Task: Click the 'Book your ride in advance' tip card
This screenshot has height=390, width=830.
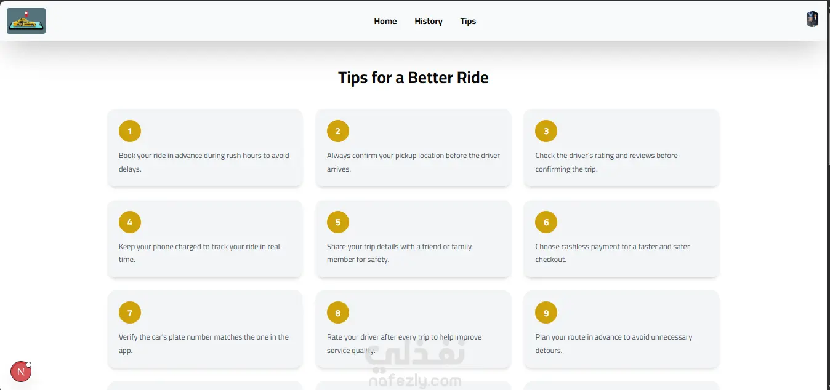Action: (x=205, y=148)
